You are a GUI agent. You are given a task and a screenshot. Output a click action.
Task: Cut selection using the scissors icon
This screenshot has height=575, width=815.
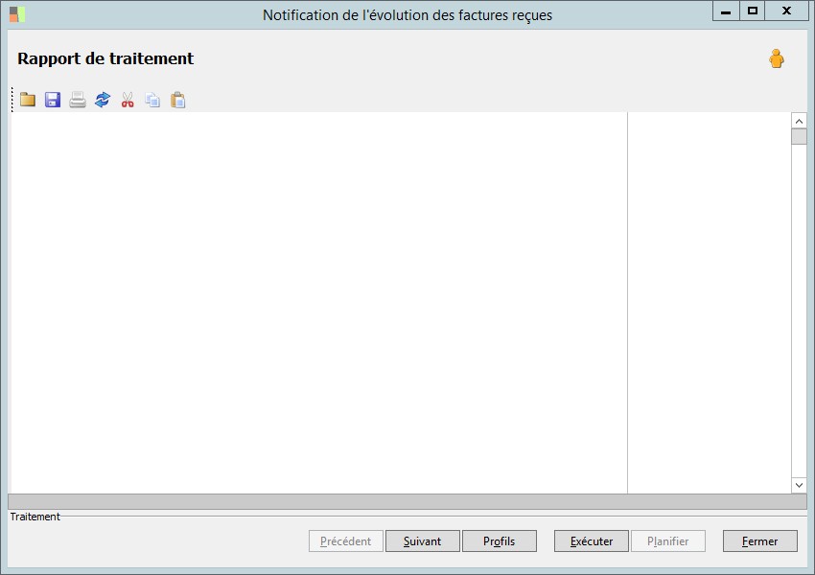tap(128, 100)
